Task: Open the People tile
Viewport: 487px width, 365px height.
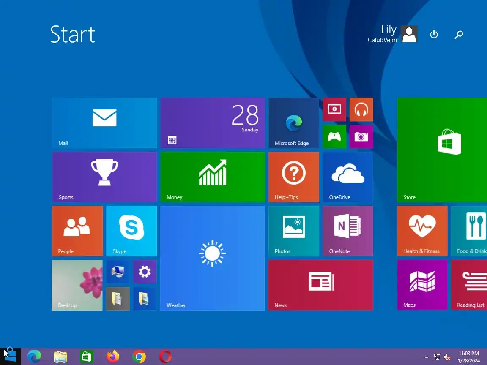Action: pos(77,231)
